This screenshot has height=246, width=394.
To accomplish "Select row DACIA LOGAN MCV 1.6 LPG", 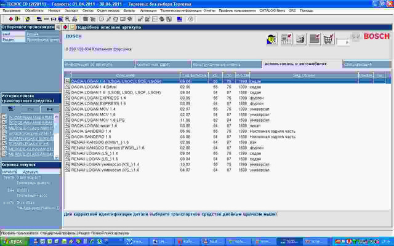I will [x=227, y=120].
